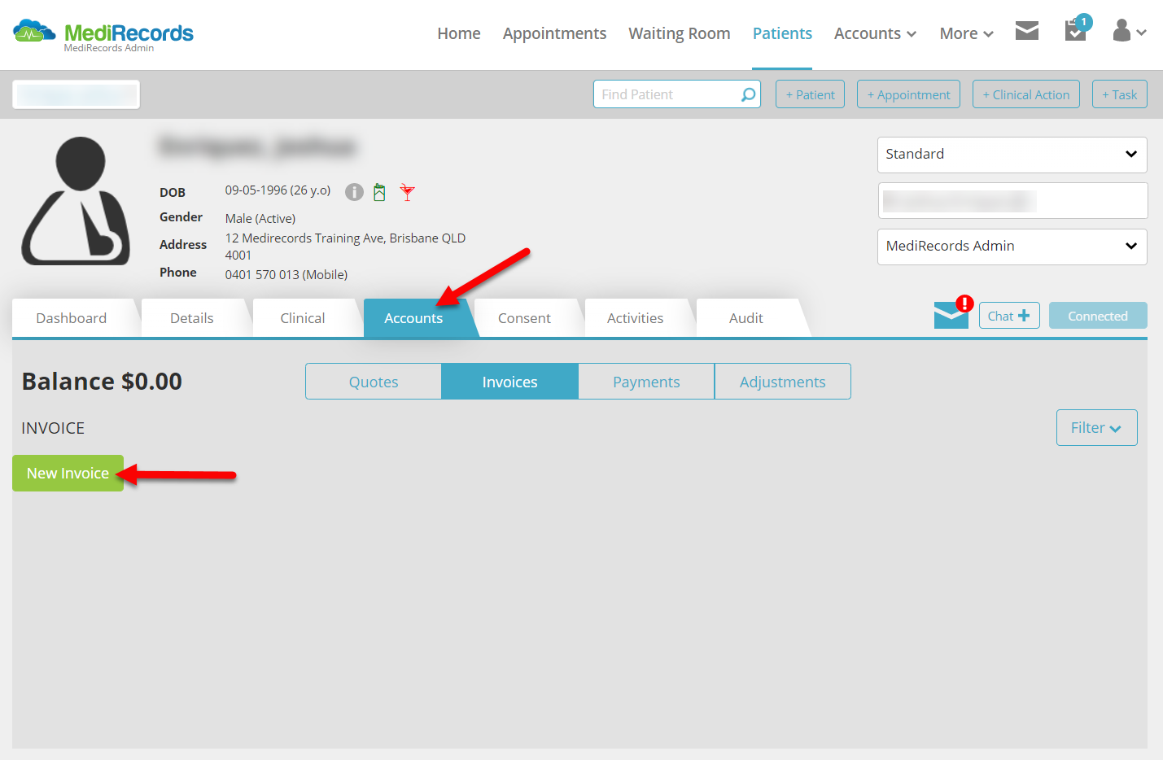Click the + Clinical Action button
Viewport: 1163px width, 760px height.
(1026, 94)
